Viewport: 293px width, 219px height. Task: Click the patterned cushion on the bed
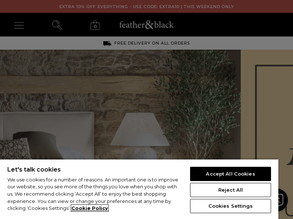tap(15, 149)
